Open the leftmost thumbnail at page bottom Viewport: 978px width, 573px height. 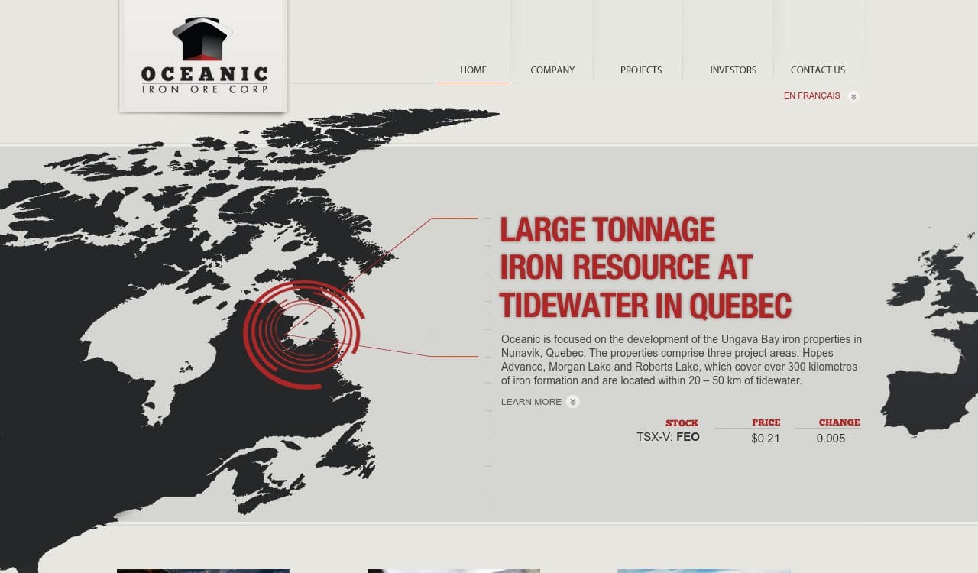tap(203, 570)
